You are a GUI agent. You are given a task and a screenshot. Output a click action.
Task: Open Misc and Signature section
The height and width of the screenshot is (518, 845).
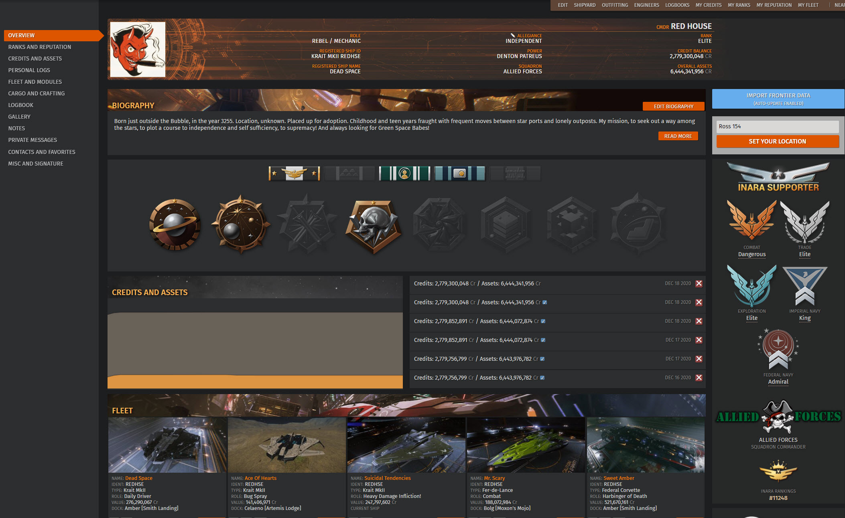click(x=36, y=164)
